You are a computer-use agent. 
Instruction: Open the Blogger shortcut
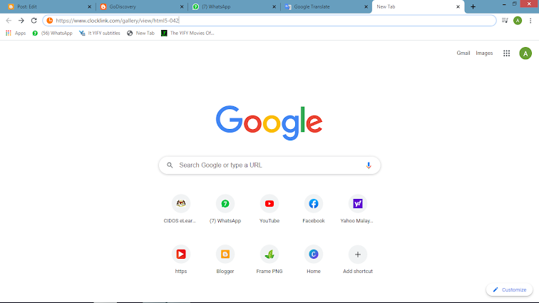point(225,260)
